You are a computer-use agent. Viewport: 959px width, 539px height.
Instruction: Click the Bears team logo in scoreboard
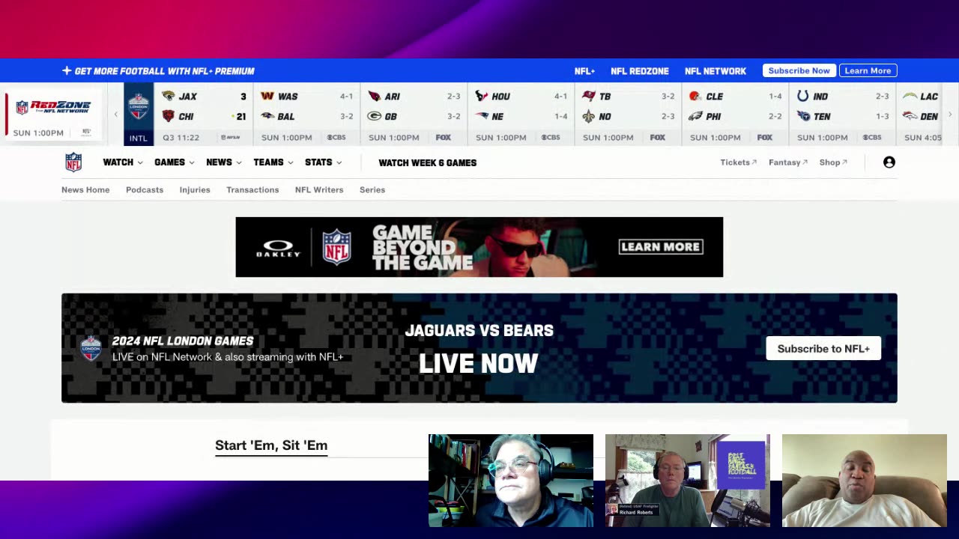(169, 116)
